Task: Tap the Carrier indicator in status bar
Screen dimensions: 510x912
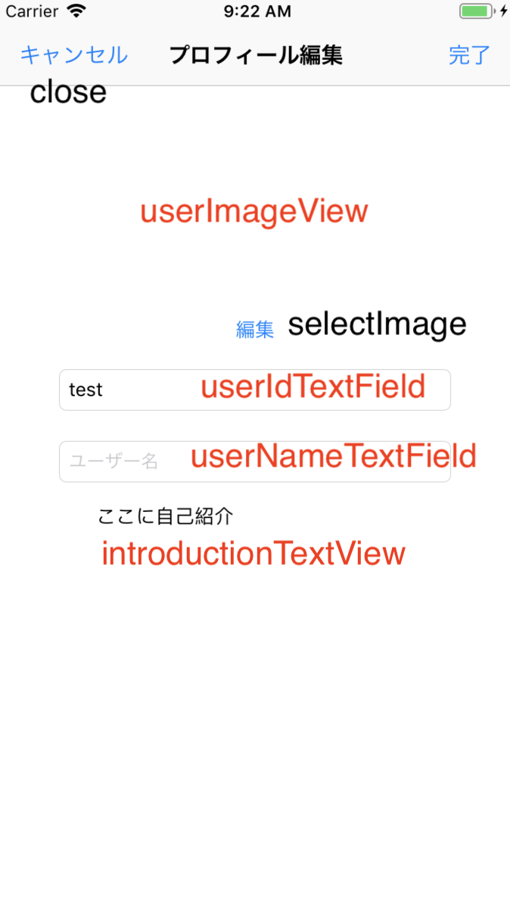Action: click(30, 11)
